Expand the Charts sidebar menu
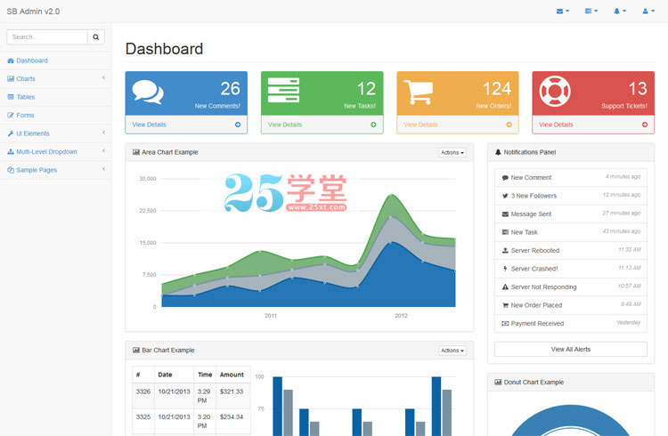 [55, 79]
